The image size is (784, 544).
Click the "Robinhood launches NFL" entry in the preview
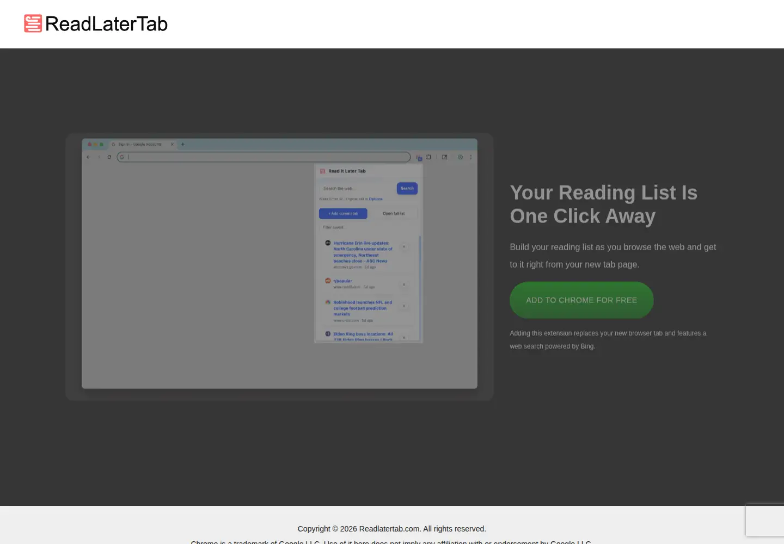tap(363, 308)
